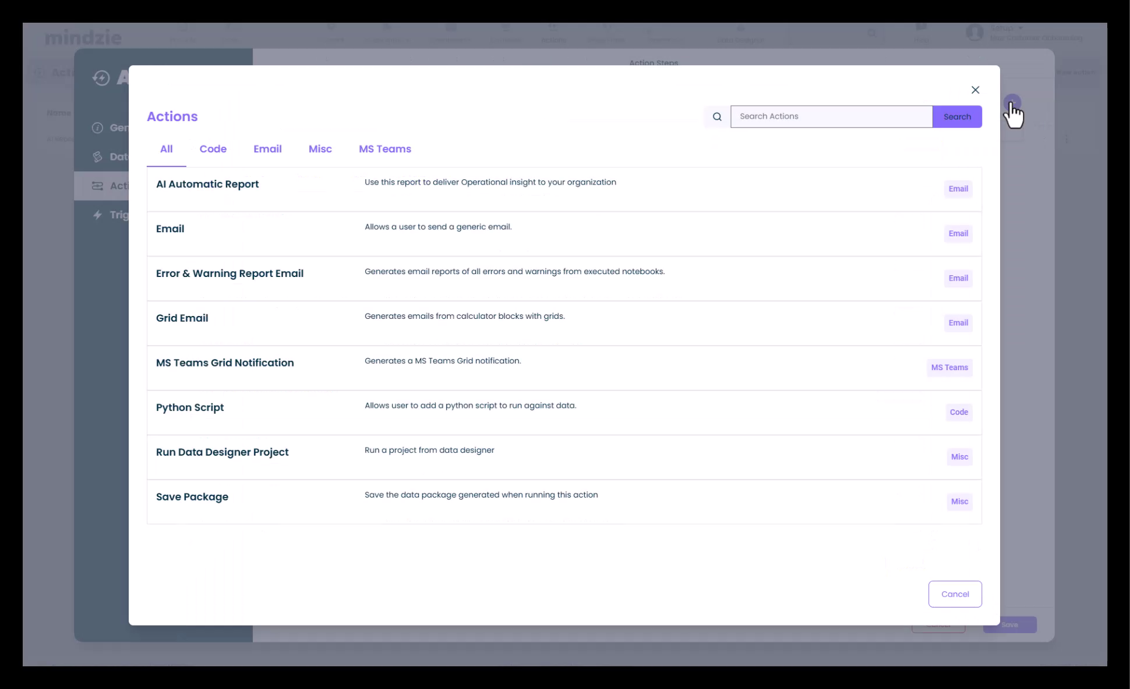Click the MS Teams tag on Grid Notification row
Image resolution: width=1130 pixels, height=689 pixels.
click(949, 368)
